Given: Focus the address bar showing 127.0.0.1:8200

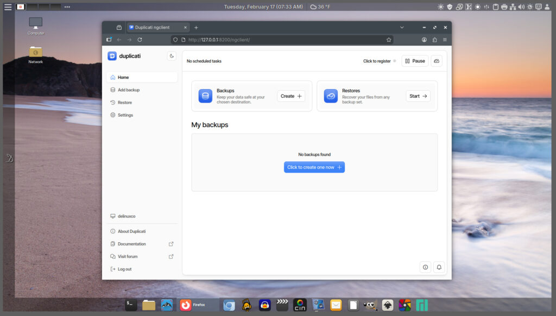Looking at the screenshot, I should (x=282, y=40).
